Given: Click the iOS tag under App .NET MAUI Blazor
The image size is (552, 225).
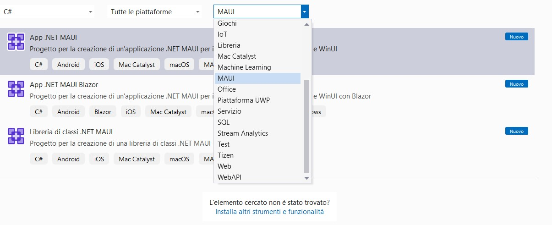Looking at the screenshot, I should (x=131, y=112).
